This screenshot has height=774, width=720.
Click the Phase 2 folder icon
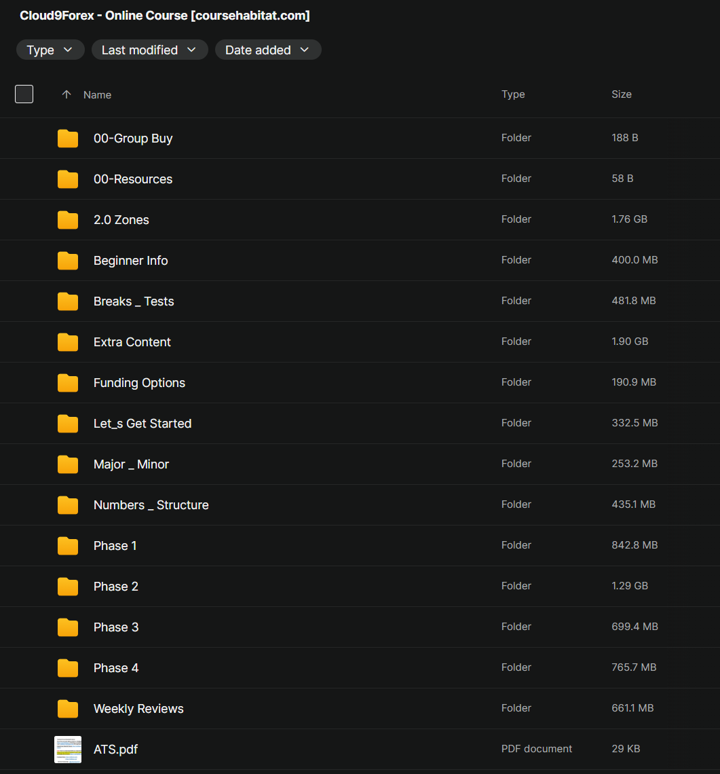point(68,587)
